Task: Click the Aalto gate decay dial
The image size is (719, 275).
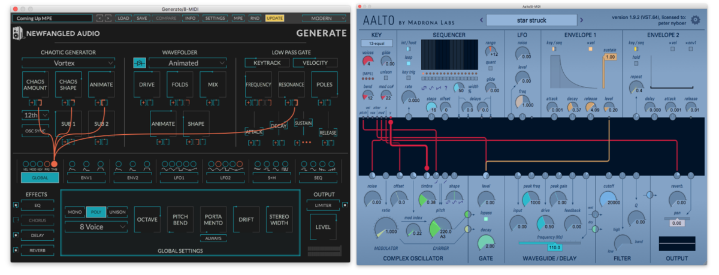Action: tap(487, 243)
